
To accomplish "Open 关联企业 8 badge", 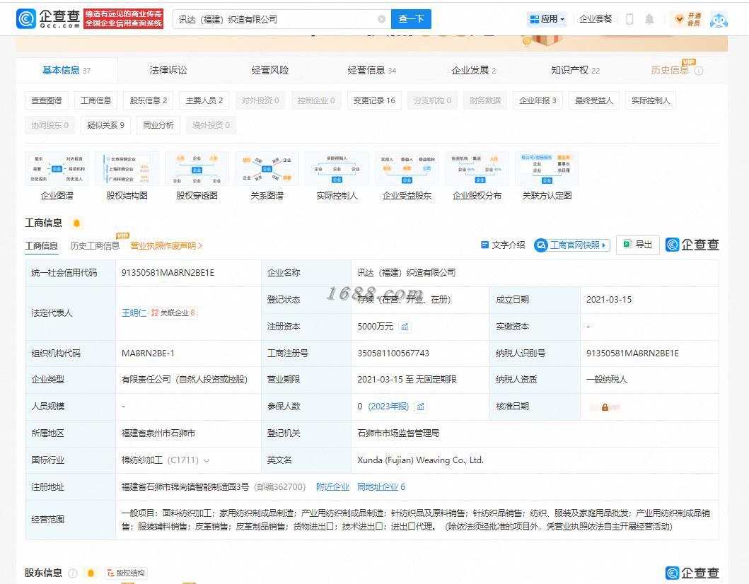I will click(173, 313).
